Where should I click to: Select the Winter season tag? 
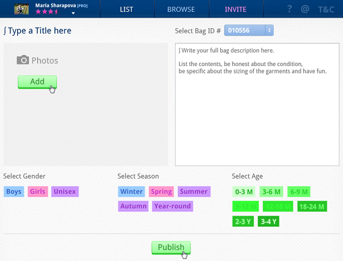pyautogui.click(x=131, y=191)
